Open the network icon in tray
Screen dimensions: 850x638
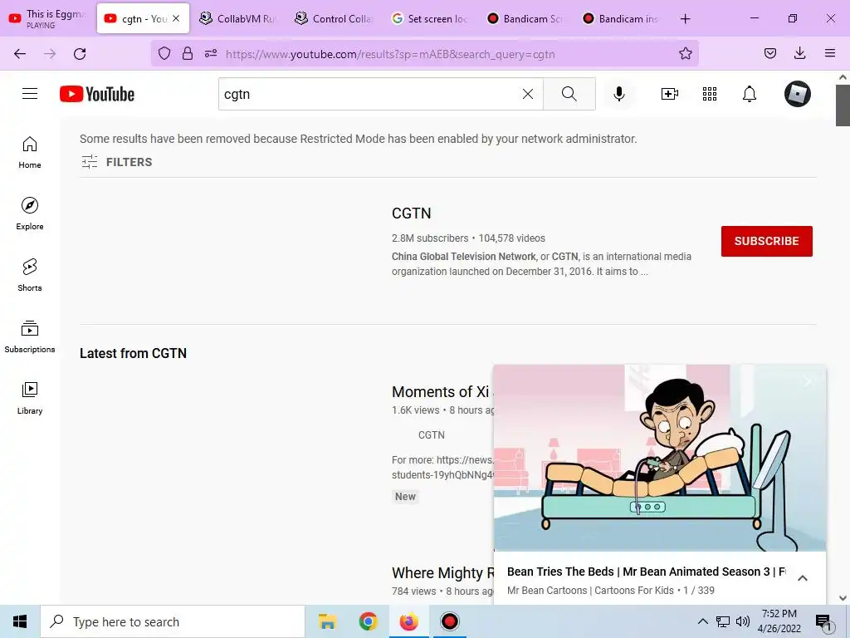[723, 621]
